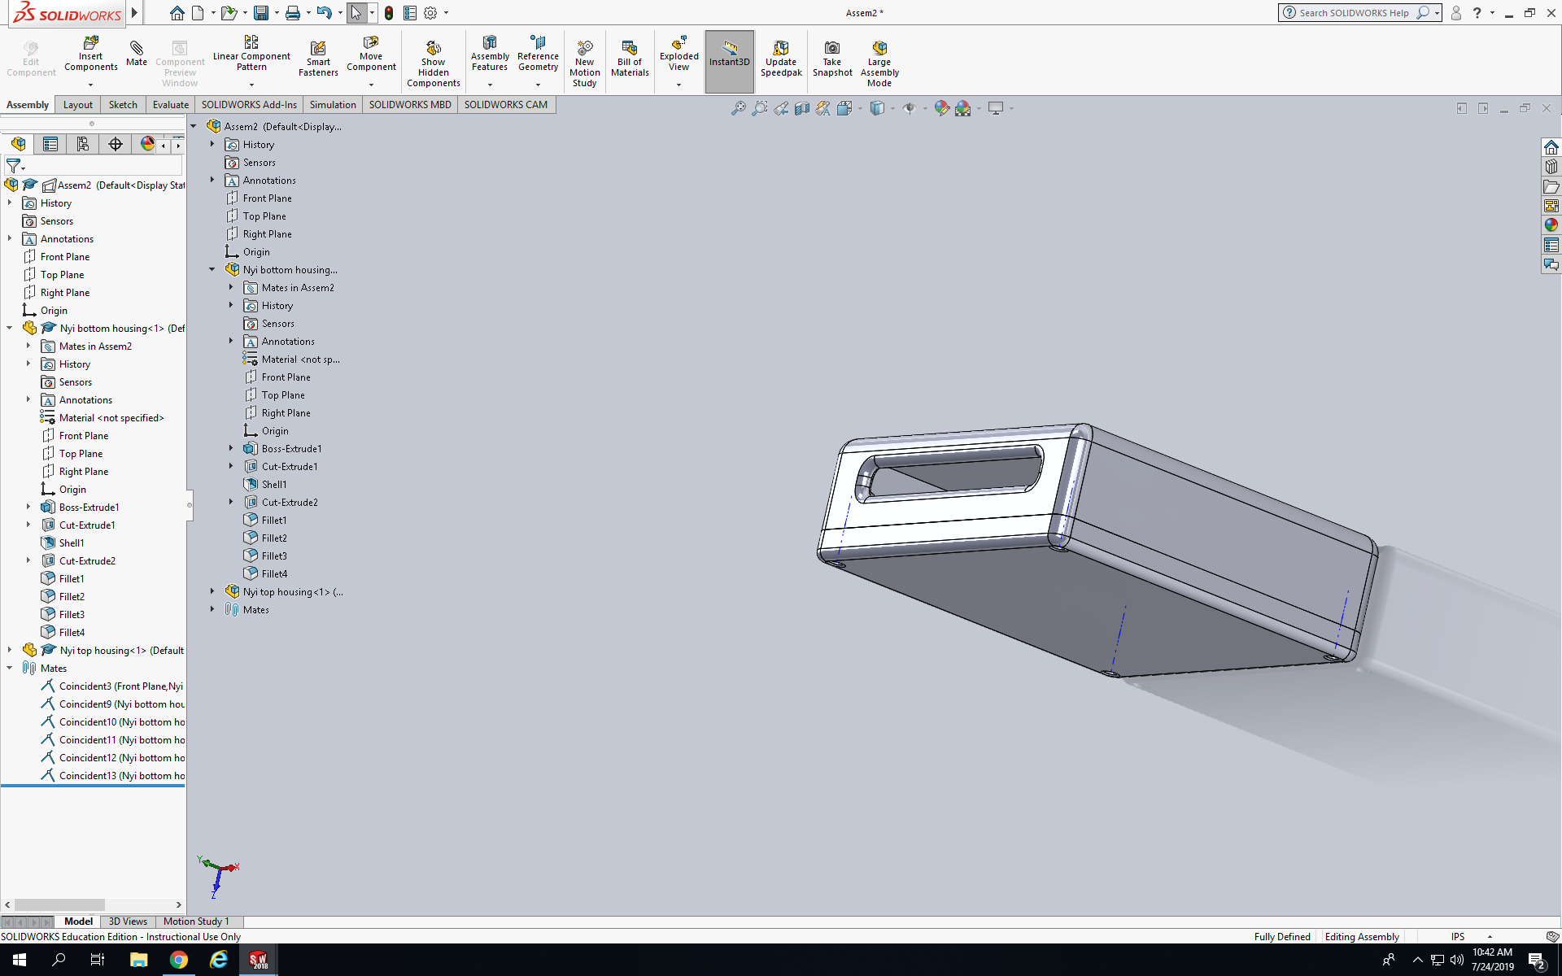
Task: Open Assembly Features dropdown arrow
Action: pos(490,85)
